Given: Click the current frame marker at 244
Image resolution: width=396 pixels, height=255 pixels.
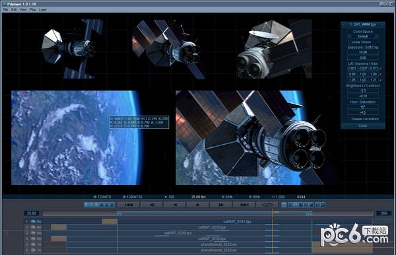Looking at the screenshot, I should (273, 213).
